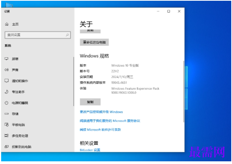Select version number 22H2

point(115,71)
